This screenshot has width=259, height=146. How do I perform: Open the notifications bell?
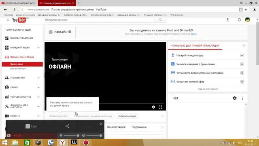pyautogui.click(x=239, y=20)
